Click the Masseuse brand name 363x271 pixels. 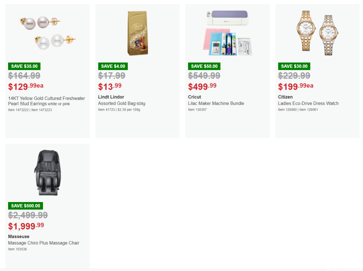click(x=19, y=236)
